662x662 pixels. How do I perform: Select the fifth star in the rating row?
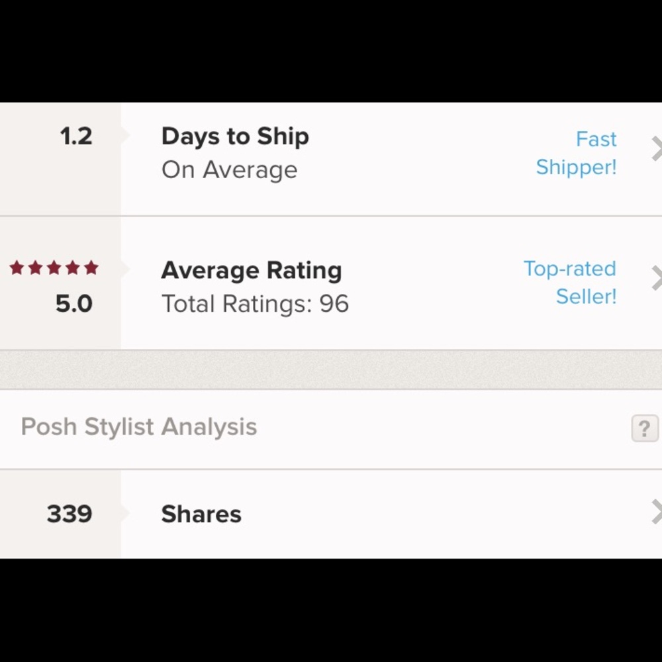(x=89, y=267)
